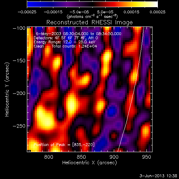
Task: Click the color bar label '-0.00025'
Action: 27,12
